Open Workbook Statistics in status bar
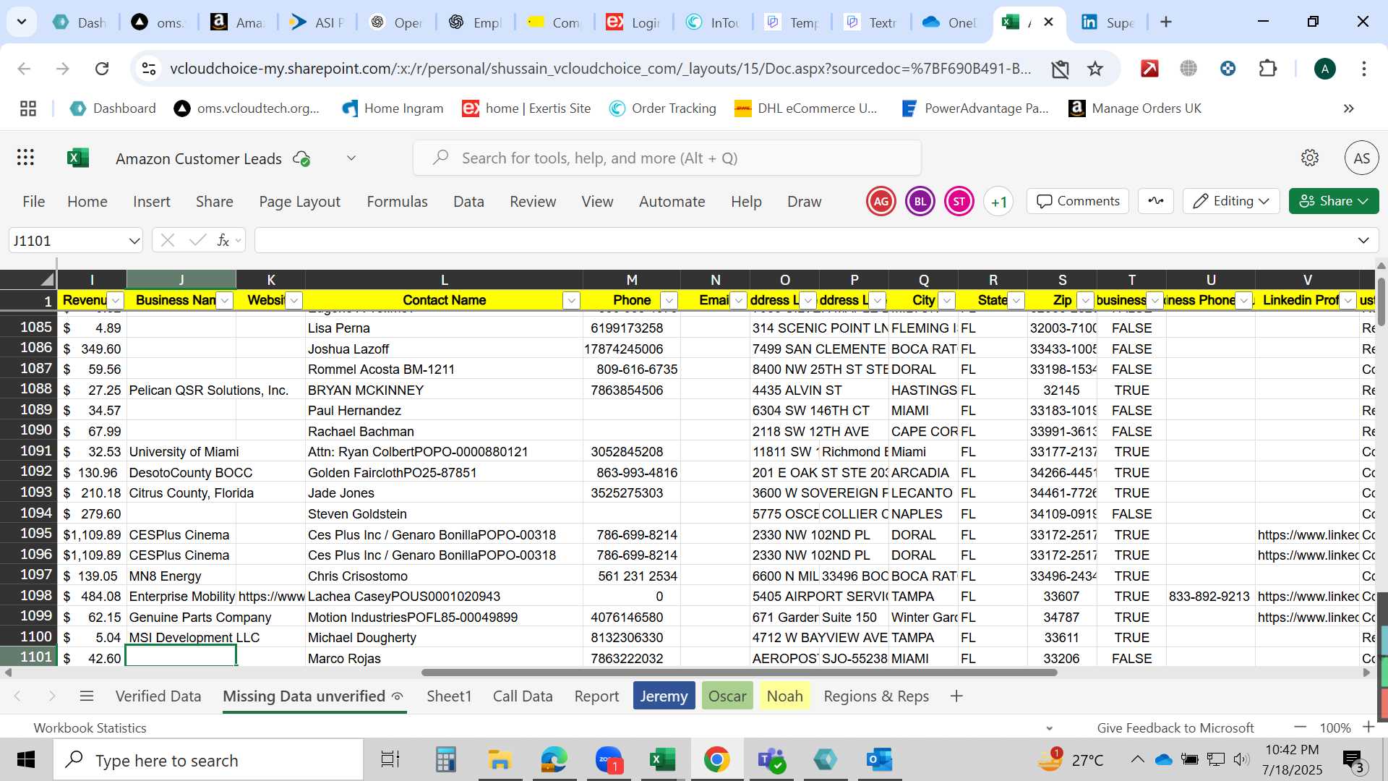The height and width of the screenshot is (781, 1388). 90,728
